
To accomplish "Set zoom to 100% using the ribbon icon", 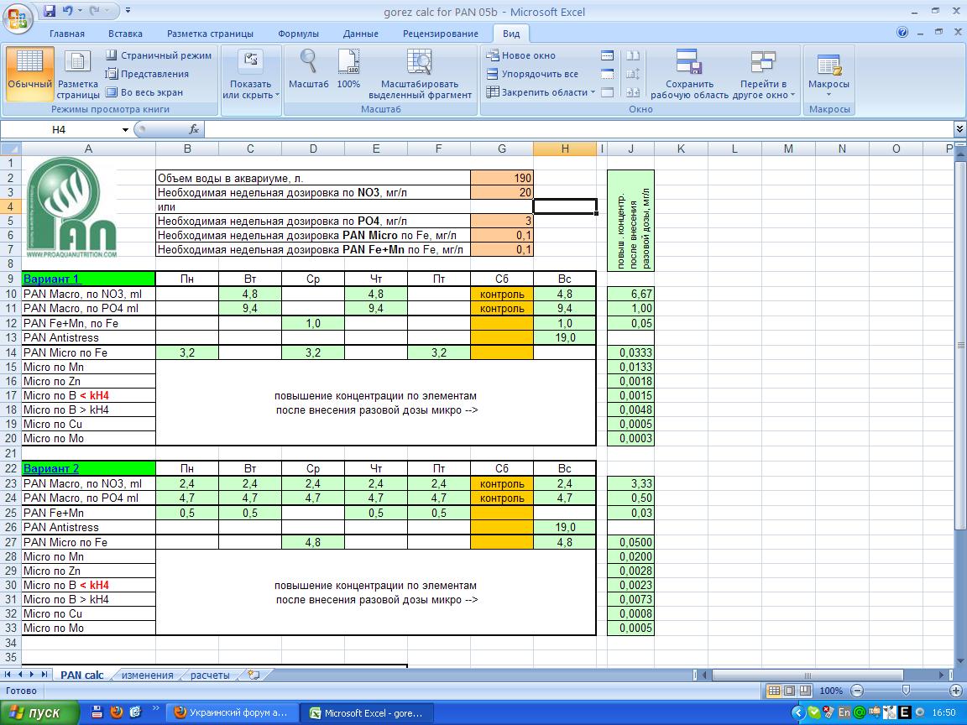I will [x=348, y=63].
